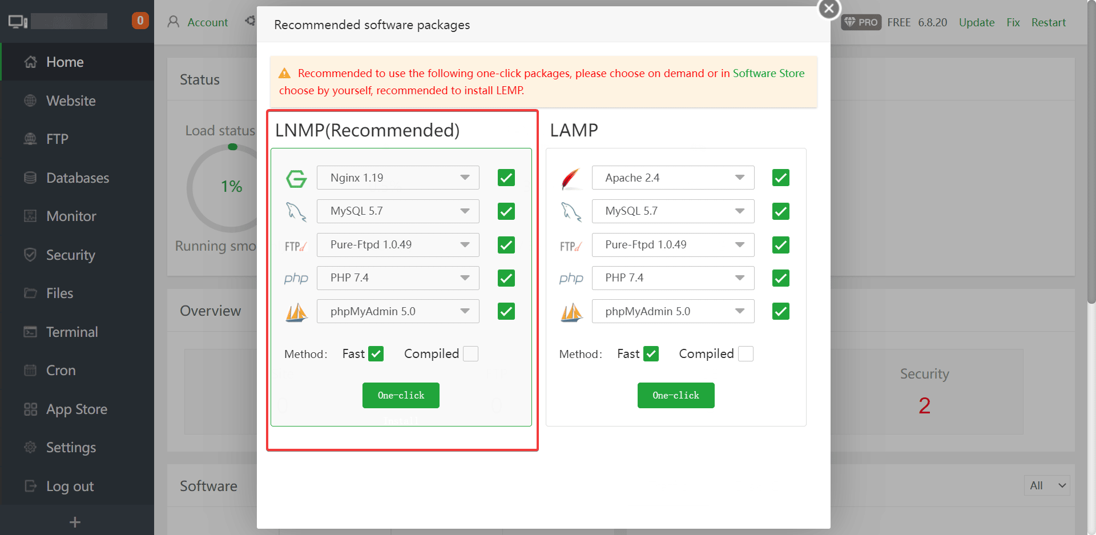Toggle LNMP Fast method checkbox
Viewport: 1096px width, 535px height.
(x=376, y=354)
